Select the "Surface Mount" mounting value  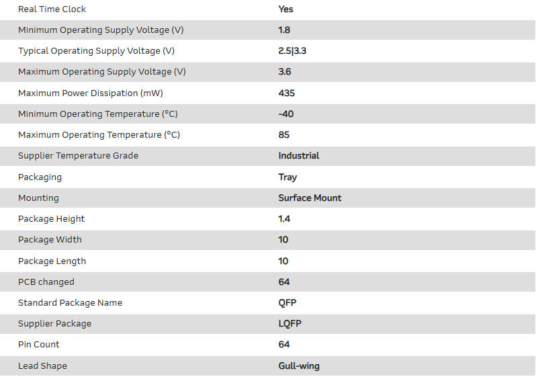click(x=310, y=198)
